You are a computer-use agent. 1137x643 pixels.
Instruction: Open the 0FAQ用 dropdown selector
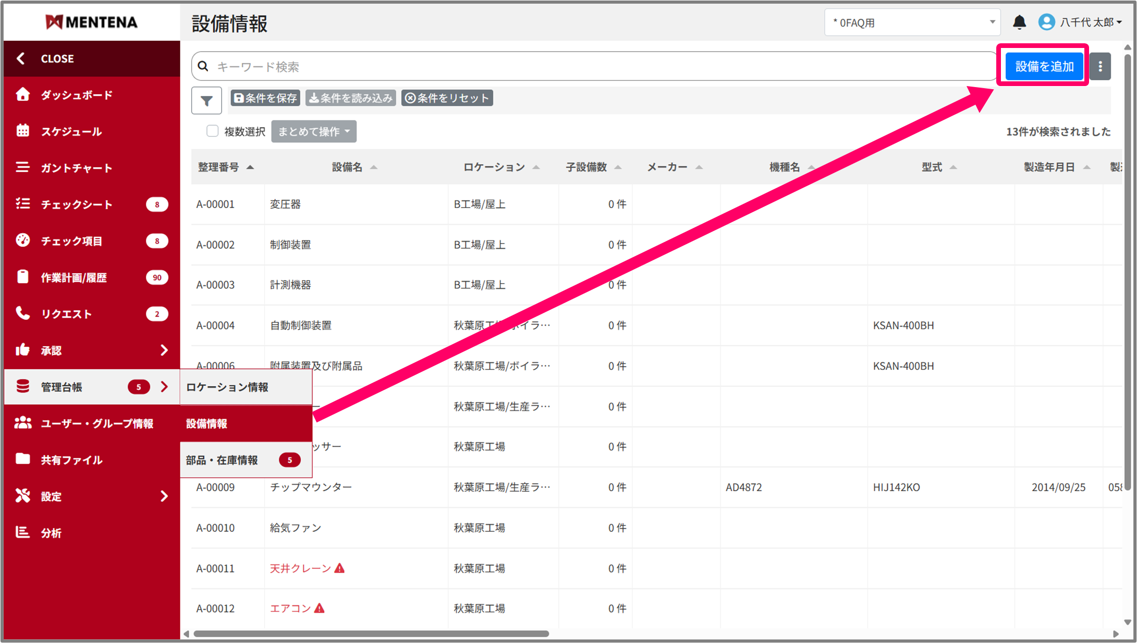tap(912, 22)
